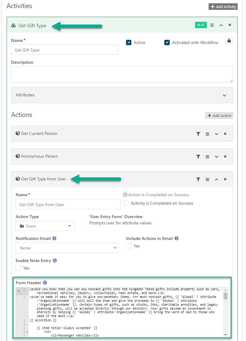Check Yes under Include Actions in Email

point(129,246)
